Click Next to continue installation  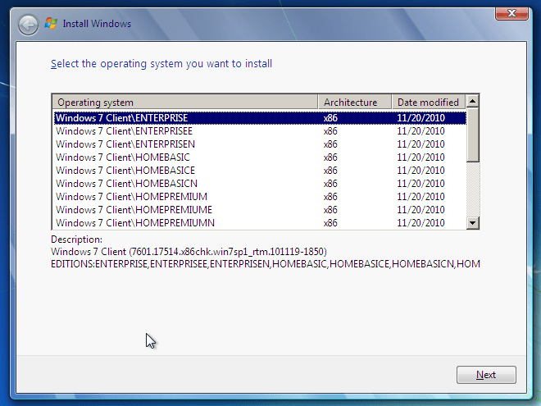click(x=486, y=375)
